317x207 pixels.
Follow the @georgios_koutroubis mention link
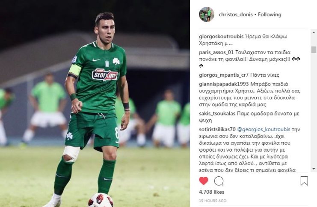tap(264, 129)
